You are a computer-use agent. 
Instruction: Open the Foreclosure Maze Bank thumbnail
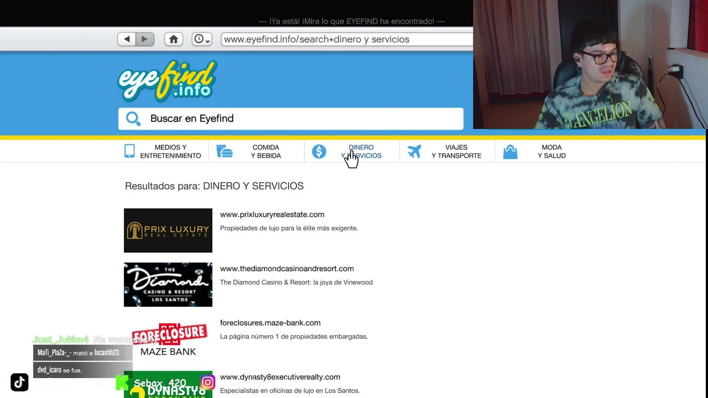(168, 339)
